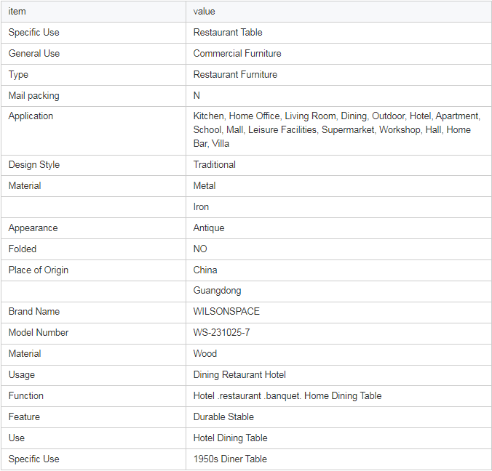Click the 'Mail packing' label
Viewport: 492px width, 471px height.
[x=34, y=95]
